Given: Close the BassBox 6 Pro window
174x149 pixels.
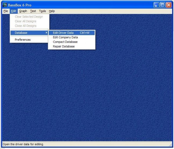Looking at the screenshot, I should click(x=168, y=5).
